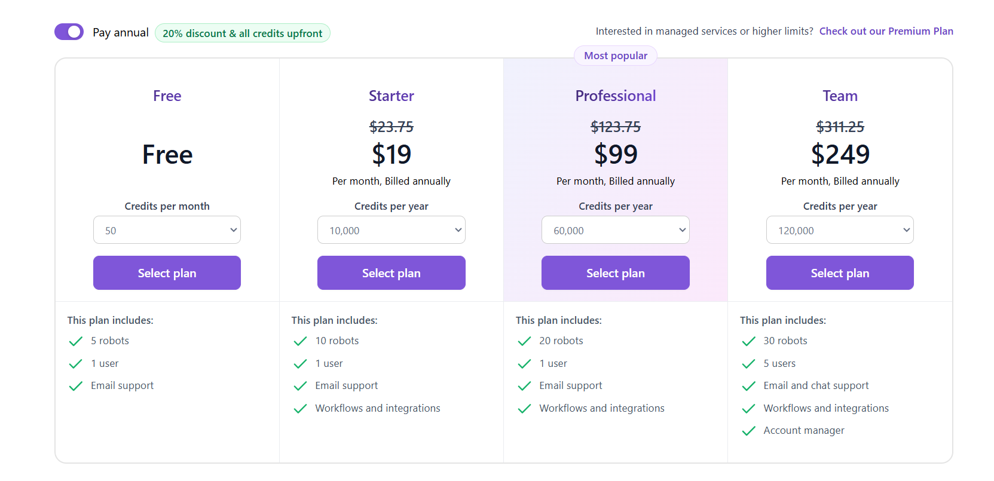Open the Starter credits dropdown showing 10,000

tap(392, 229)
